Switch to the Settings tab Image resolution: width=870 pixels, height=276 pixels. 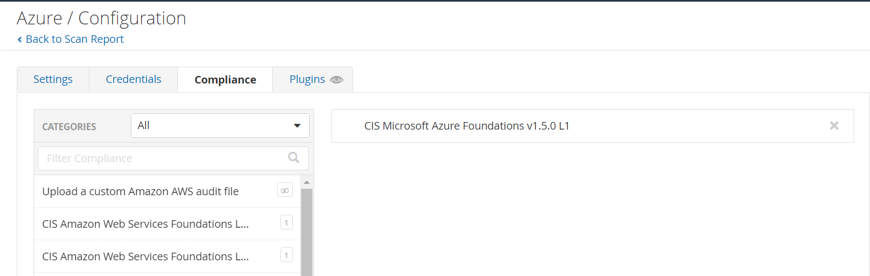pos(53,80)
